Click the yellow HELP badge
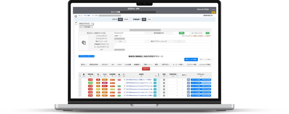Image resolution: width=289 pixels, height=114 pixels. [x=213, y=12]
